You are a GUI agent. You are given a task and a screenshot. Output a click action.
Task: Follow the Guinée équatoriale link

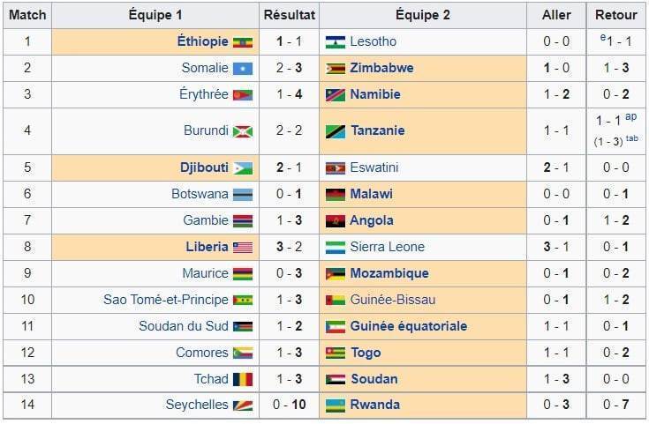point(409,326)
